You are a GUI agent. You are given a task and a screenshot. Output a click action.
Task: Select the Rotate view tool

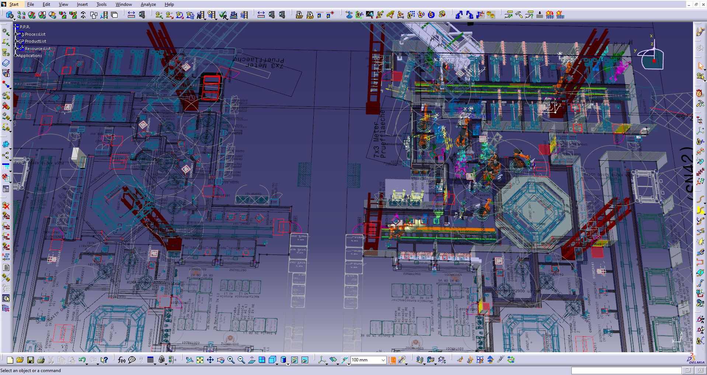click(x=220, y=360)
